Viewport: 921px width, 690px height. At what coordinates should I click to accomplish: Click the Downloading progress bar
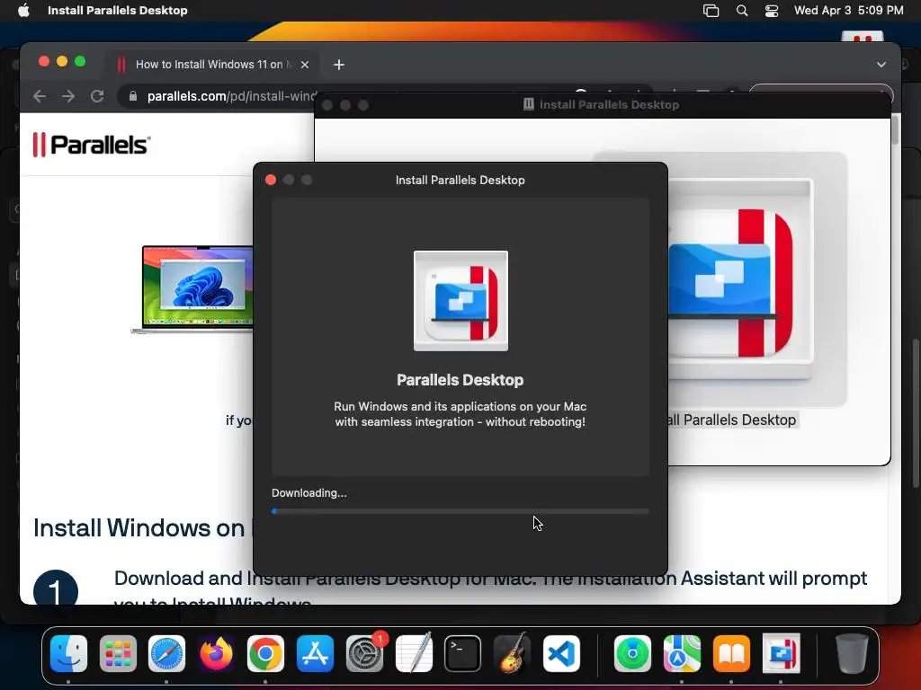[x=460, y=511]
